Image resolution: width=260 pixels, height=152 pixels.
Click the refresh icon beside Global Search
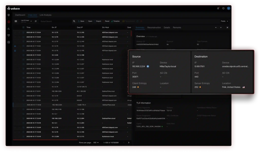pos(36,21)
